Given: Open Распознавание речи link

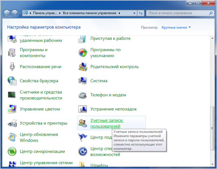Looking at the screenshot, I should [x=40, y=67].
